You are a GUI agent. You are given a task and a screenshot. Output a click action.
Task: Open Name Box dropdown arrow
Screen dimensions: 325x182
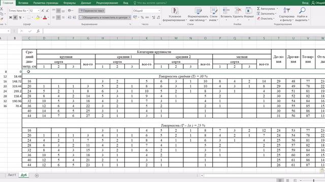pyautogui.click(x=8, y=31)
